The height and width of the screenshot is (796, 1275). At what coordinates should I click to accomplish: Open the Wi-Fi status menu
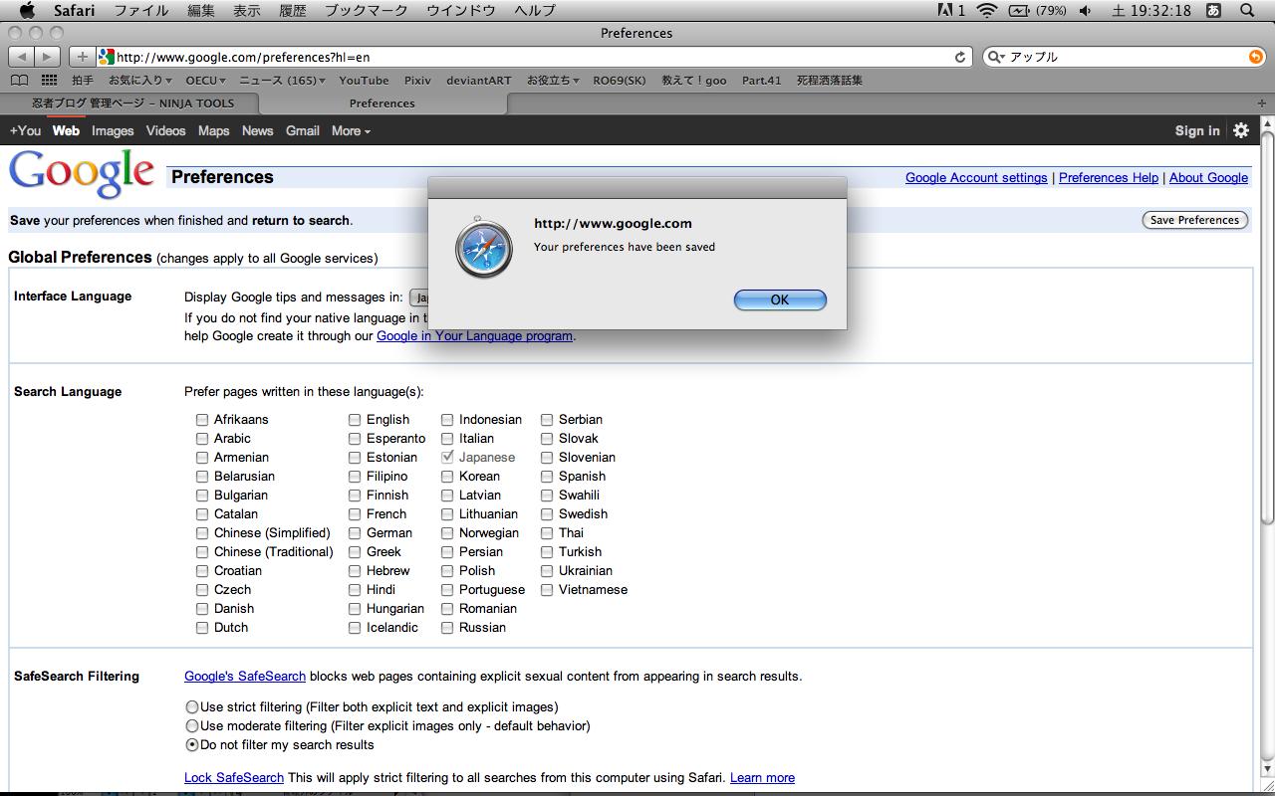(x=987, y=11)
